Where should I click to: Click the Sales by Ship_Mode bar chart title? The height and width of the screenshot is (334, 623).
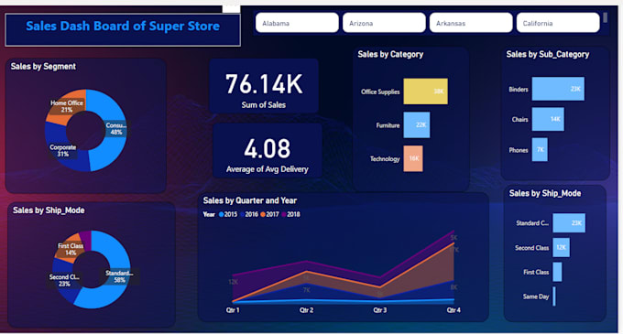pyautogui.click(x=545, y=193)
